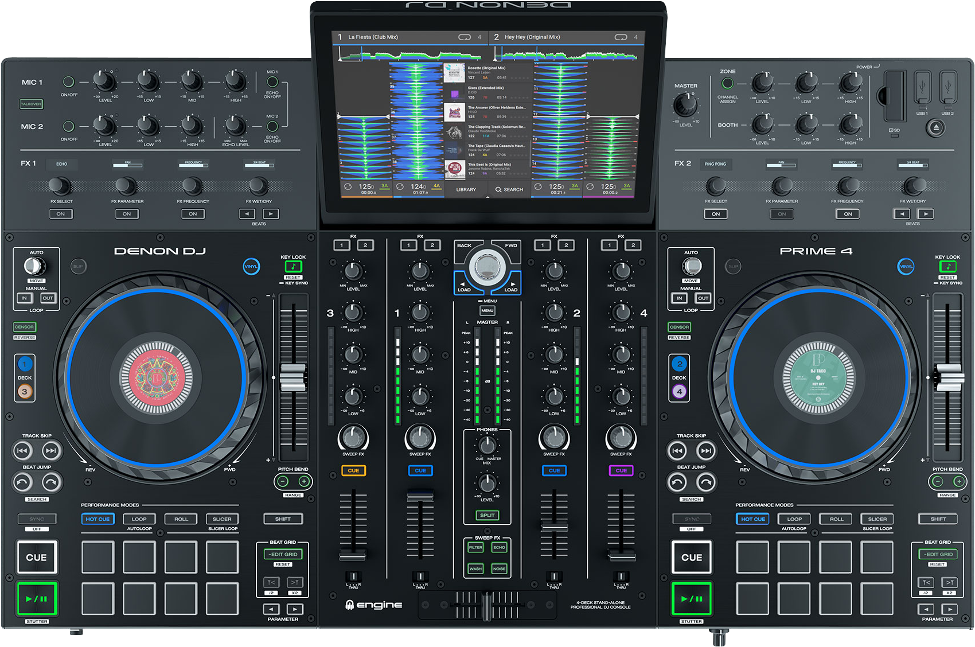This screenshot has height=647, width=975.
Task: Open the LIBRARY view on the touchscreen
Action: point(466,189)
